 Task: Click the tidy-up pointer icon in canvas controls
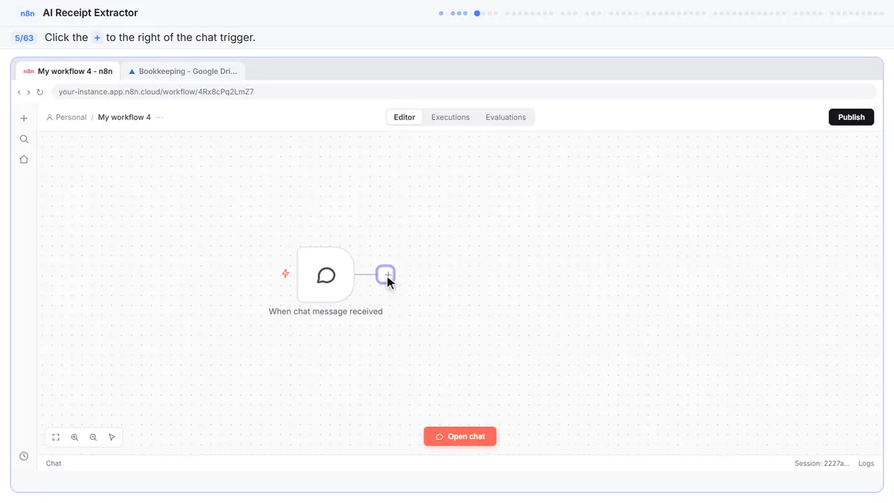112,437
